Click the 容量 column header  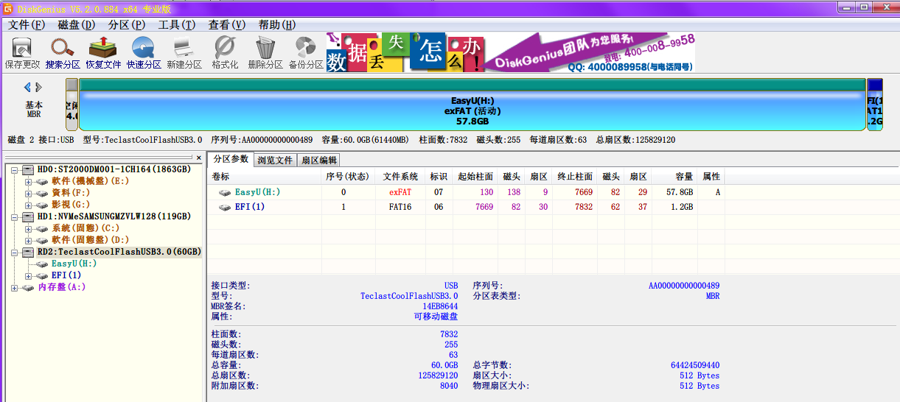point(674,177)
